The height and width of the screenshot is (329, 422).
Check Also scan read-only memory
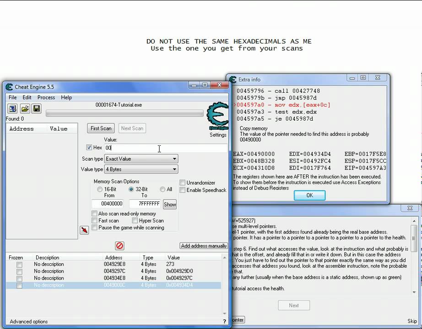point(94,214)
